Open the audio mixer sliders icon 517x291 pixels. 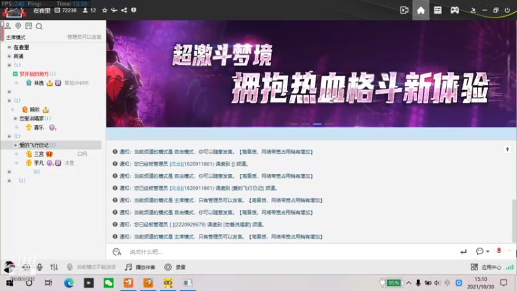54,267
